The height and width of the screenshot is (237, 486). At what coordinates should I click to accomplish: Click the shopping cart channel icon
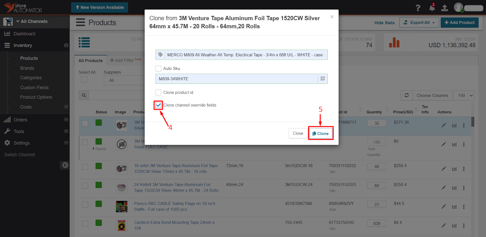coord(8,21)
